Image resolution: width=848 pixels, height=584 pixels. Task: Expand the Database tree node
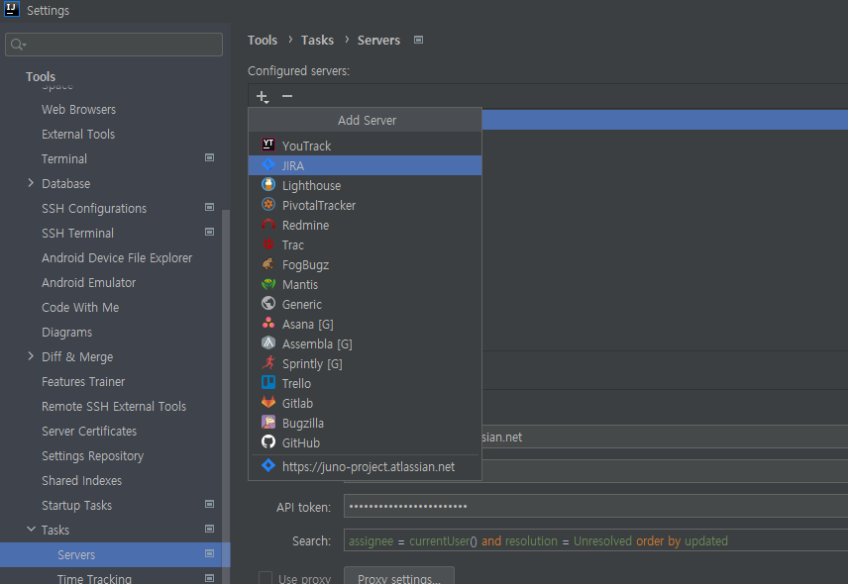[31, 183]
